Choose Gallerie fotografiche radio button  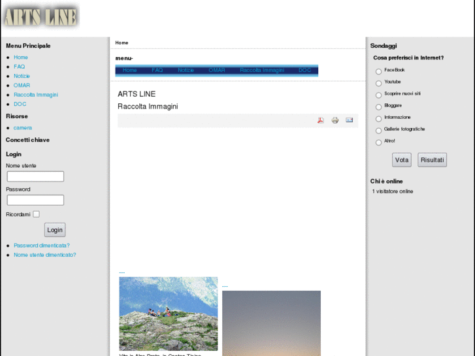point(378,131)
